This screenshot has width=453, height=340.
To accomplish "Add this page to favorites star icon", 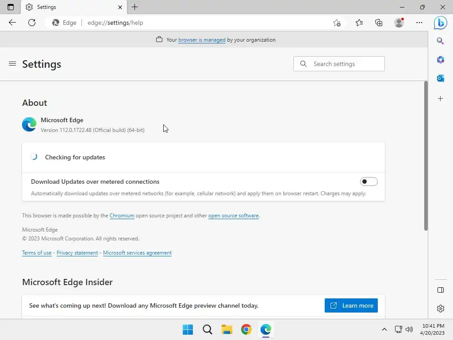I will pyautogui.click(x=337, y=23).
